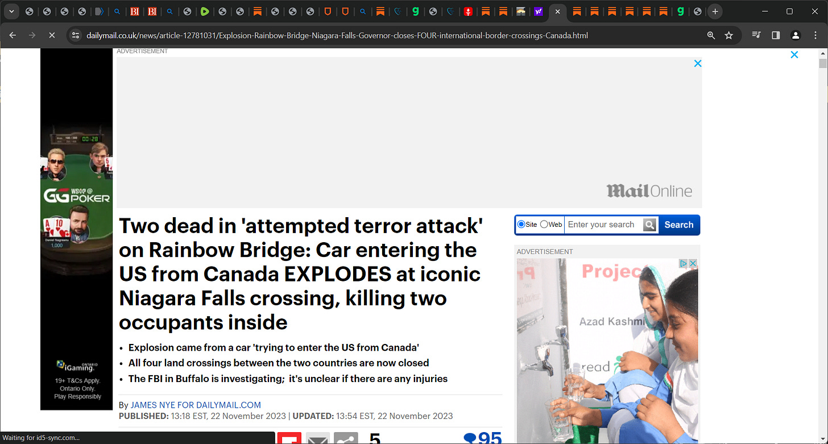Click the blue Search button
The width and height of the screenshot is (828, 444).
(x=679, y=225)
